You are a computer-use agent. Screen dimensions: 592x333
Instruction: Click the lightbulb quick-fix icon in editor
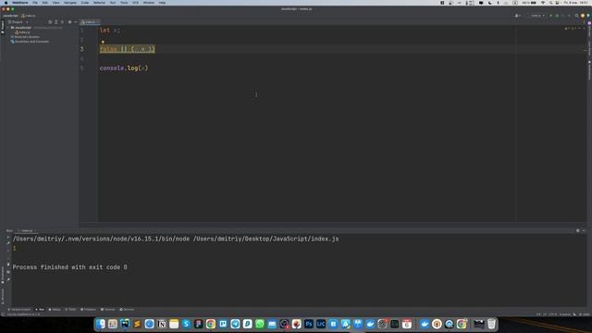(103, 42)
